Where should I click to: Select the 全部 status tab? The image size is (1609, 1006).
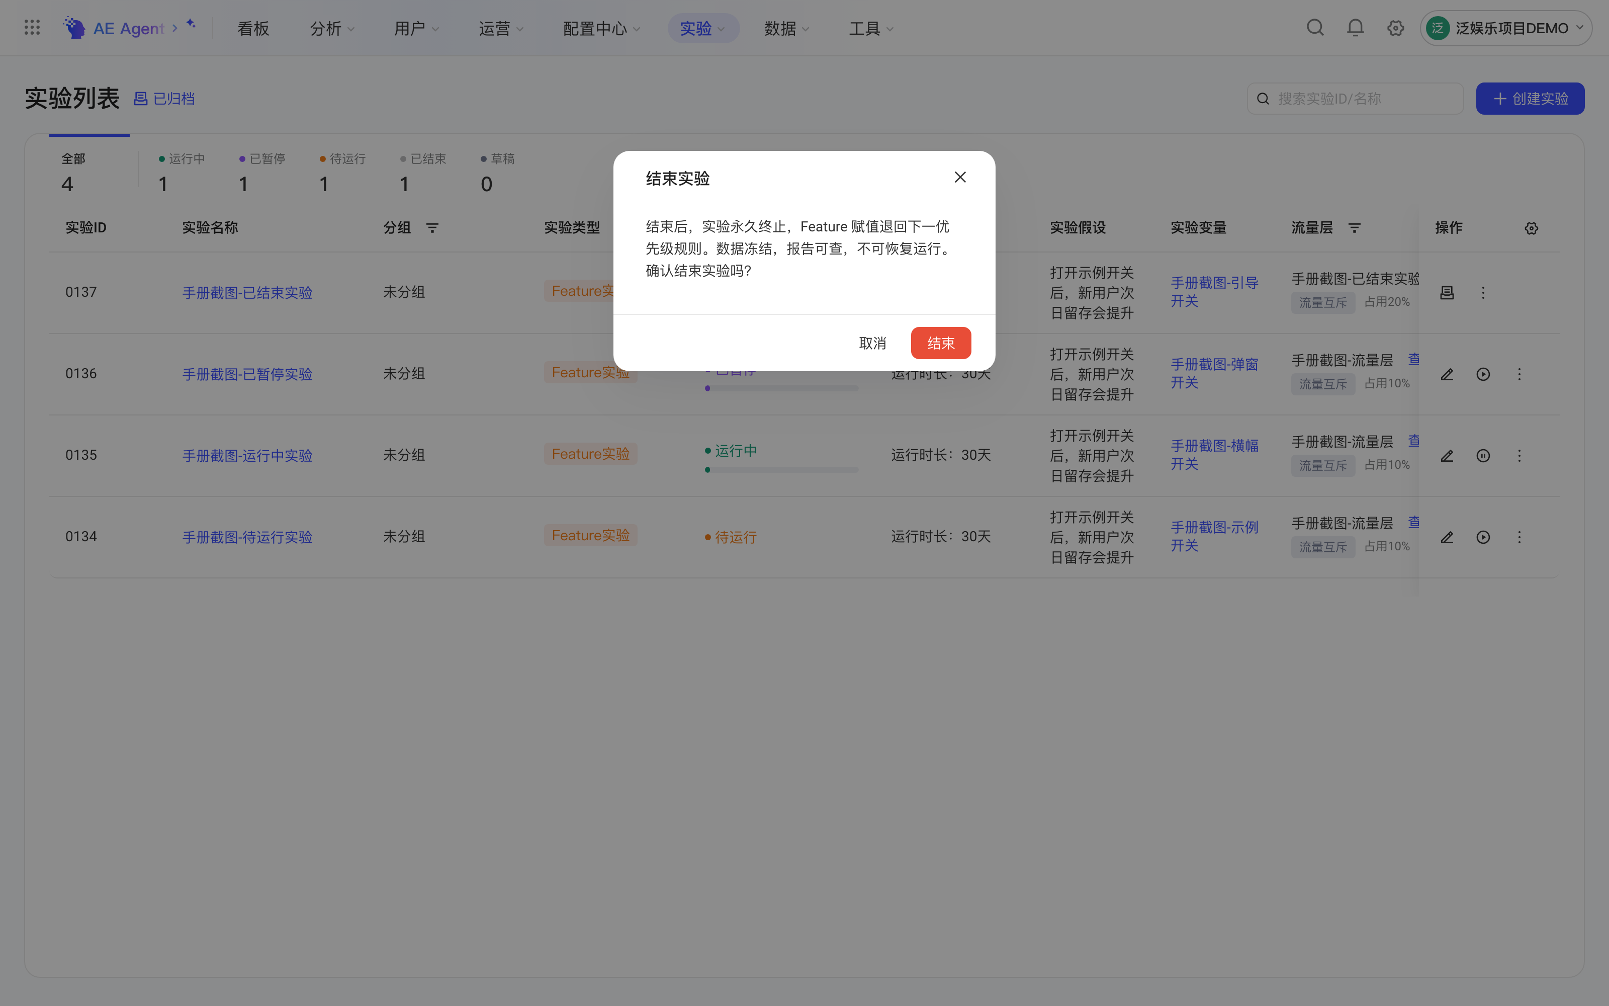point(89,172)
